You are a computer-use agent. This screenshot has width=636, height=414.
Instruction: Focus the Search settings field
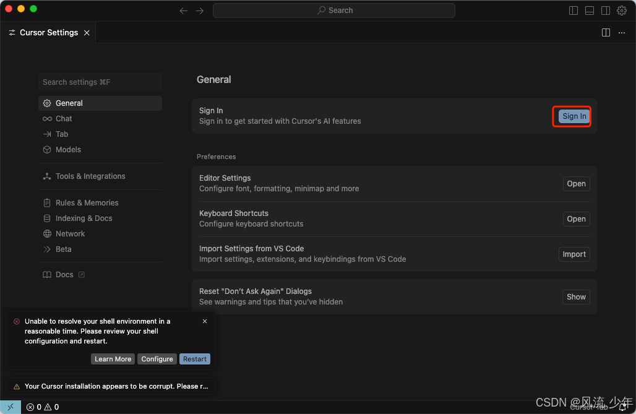(100, 82)
